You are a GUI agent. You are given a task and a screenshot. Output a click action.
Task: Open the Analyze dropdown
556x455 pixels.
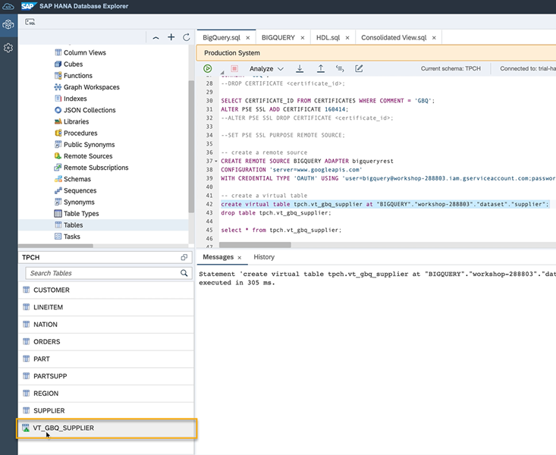266,69
